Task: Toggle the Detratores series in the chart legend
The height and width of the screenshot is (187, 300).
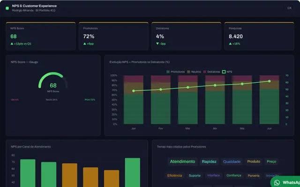Action: (x=211, y=72)
